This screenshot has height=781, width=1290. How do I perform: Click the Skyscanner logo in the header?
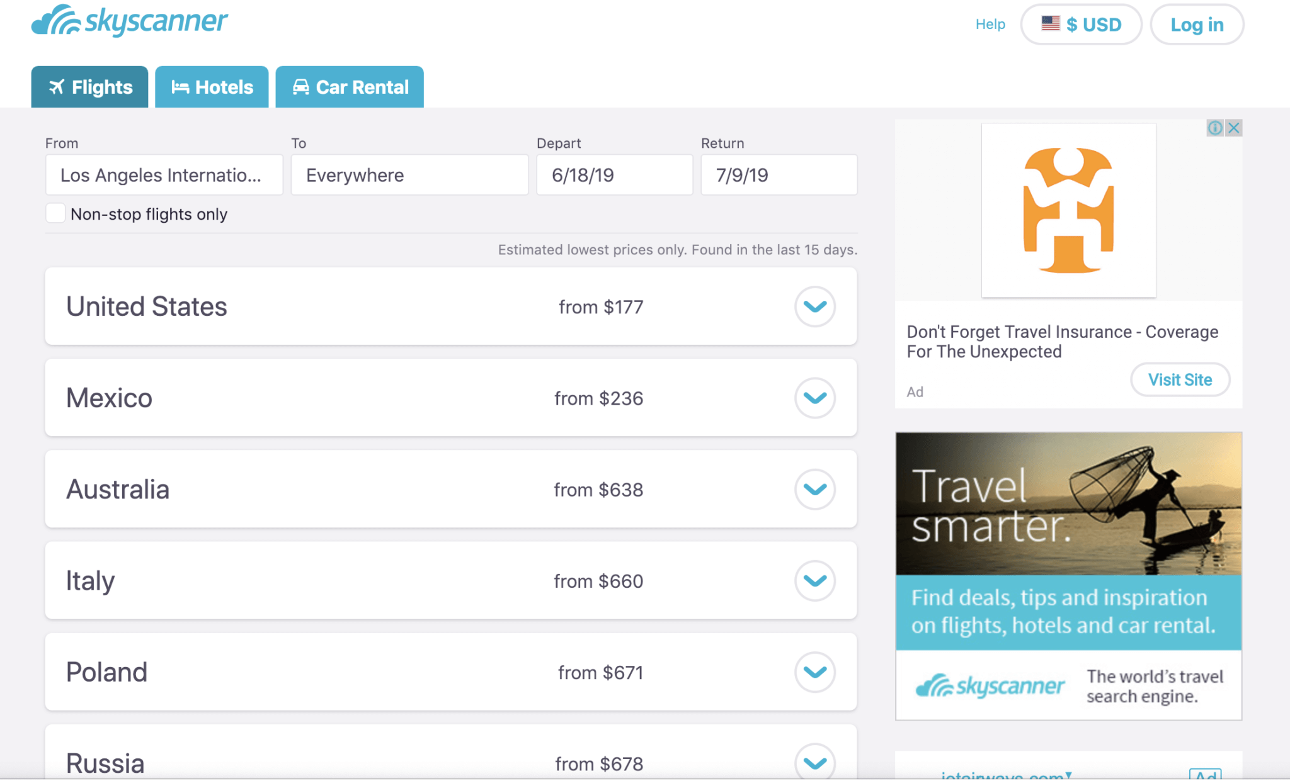(x=129, y=21)
